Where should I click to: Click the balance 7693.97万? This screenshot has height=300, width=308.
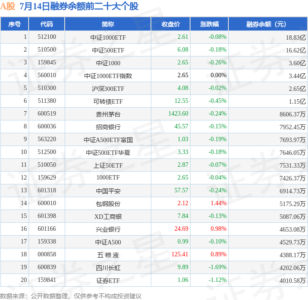[293, 140]
